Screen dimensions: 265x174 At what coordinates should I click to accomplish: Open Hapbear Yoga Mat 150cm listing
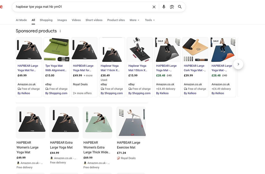[x=138, y=68]
